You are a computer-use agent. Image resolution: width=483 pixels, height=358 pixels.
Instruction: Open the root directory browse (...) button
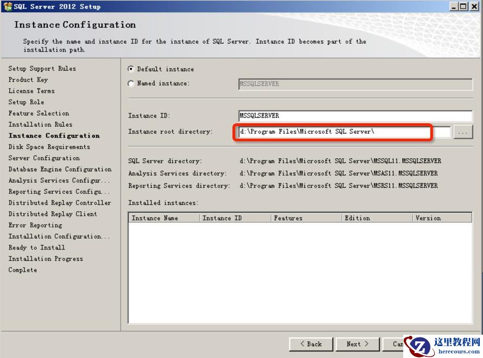pyautogui.click(x=463, y=132)
